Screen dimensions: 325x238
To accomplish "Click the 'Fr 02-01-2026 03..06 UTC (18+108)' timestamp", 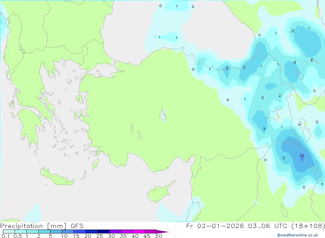I will coord(255,226).
